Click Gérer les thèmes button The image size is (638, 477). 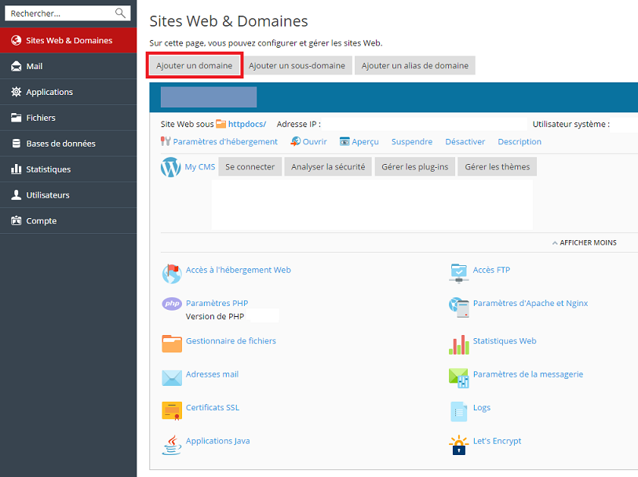pyautogui.click(x=498, y=167)
